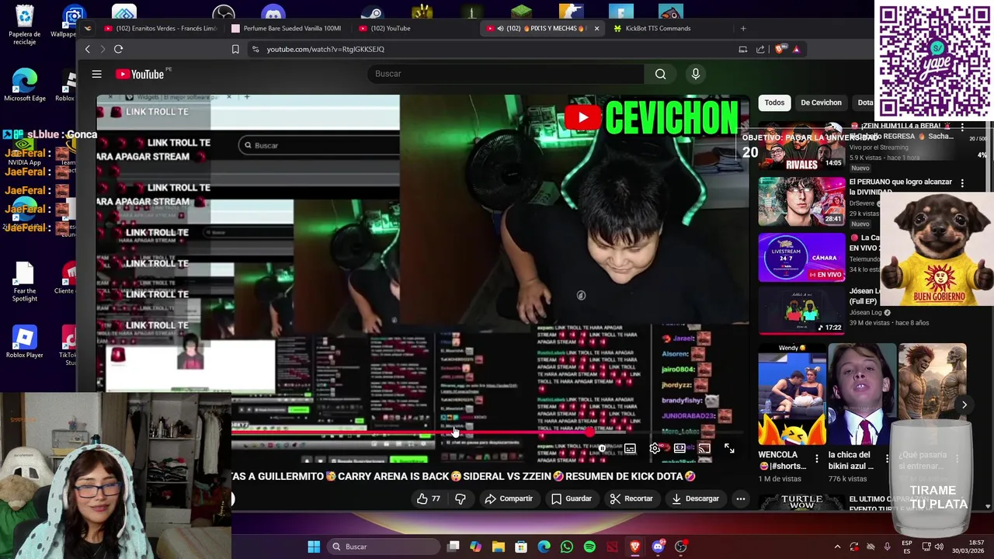This screenshot has height=559, width=994.
Task: Cast the video to a device
Action: pyautogui.click(x=704, y=449)
